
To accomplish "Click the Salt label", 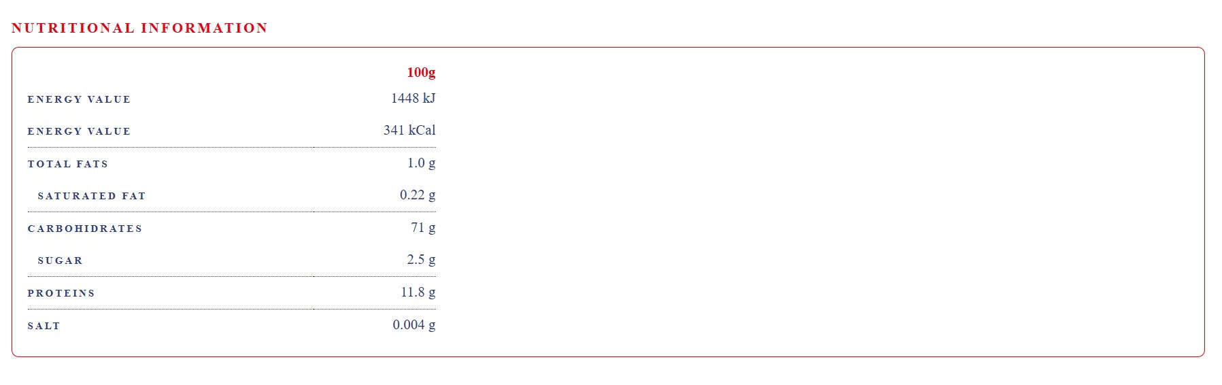I will [x=44, y=326].
